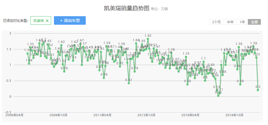
Task: Select the 凯美瑞 model tag label
Action: tap(38, 21)
